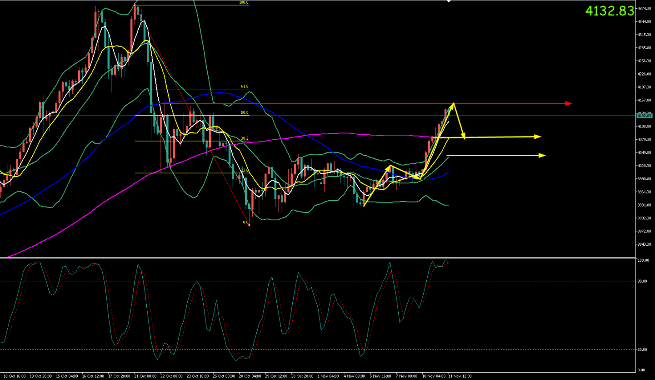The image size is (655, 380).
Task: Select the Fibonacci 38.2 level label
Action: tap(245, 138)
